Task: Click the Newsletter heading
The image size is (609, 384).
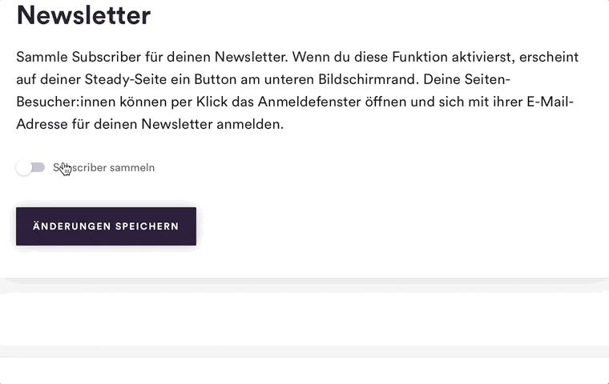Action: pos(83,15)
